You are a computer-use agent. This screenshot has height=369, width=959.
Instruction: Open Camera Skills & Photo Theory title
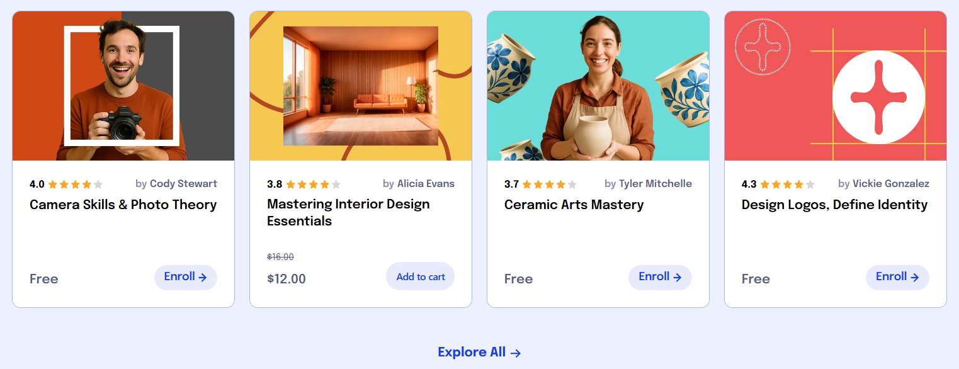pyautogui.click(x=123, y=205)
